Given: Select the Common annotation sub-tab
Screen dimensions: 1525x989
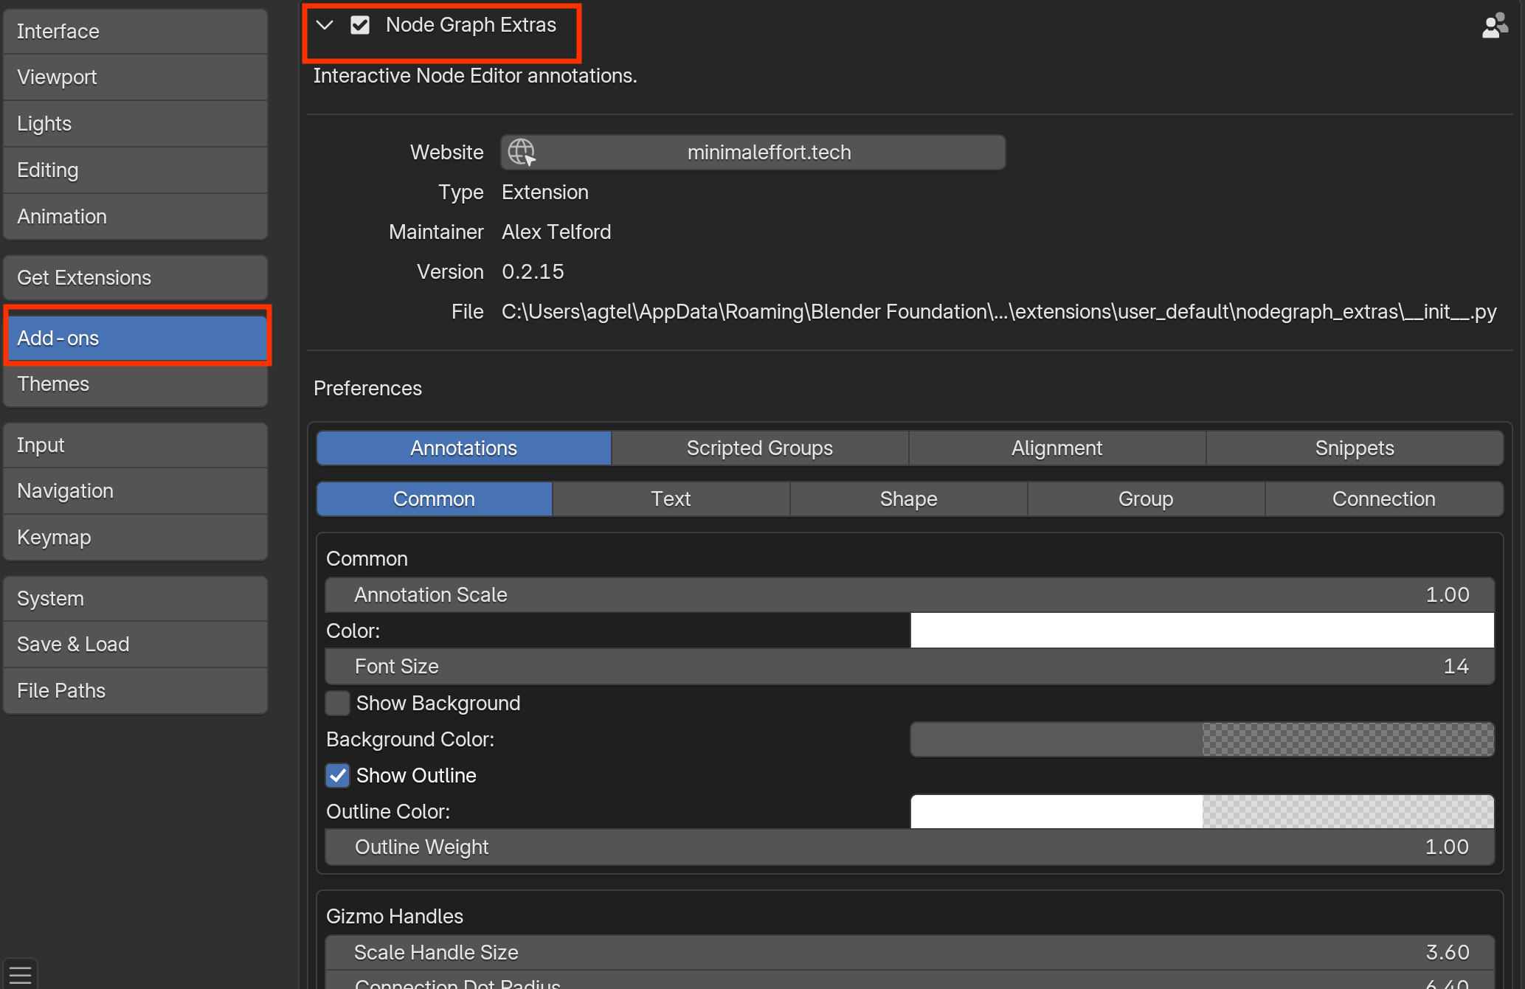Looking at the screenshot, I should click(434, 499).
